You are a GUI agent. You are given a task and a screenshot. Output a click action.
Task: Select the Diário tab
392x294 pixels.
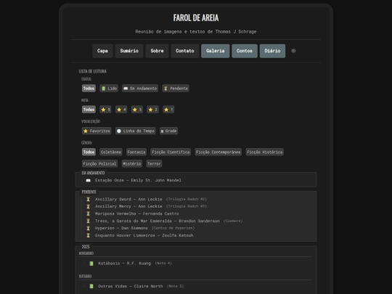272,51
